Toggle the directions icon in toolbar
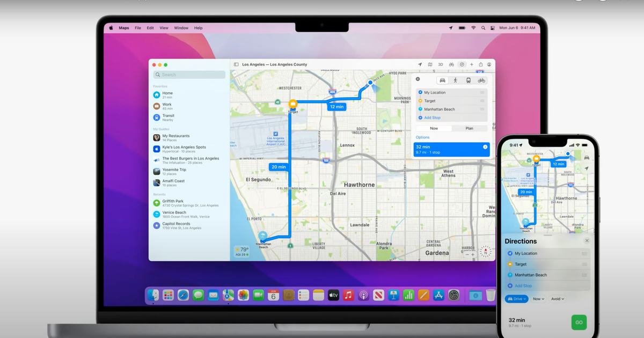Viewport: 644px width, 338px height. coord(462,64)
